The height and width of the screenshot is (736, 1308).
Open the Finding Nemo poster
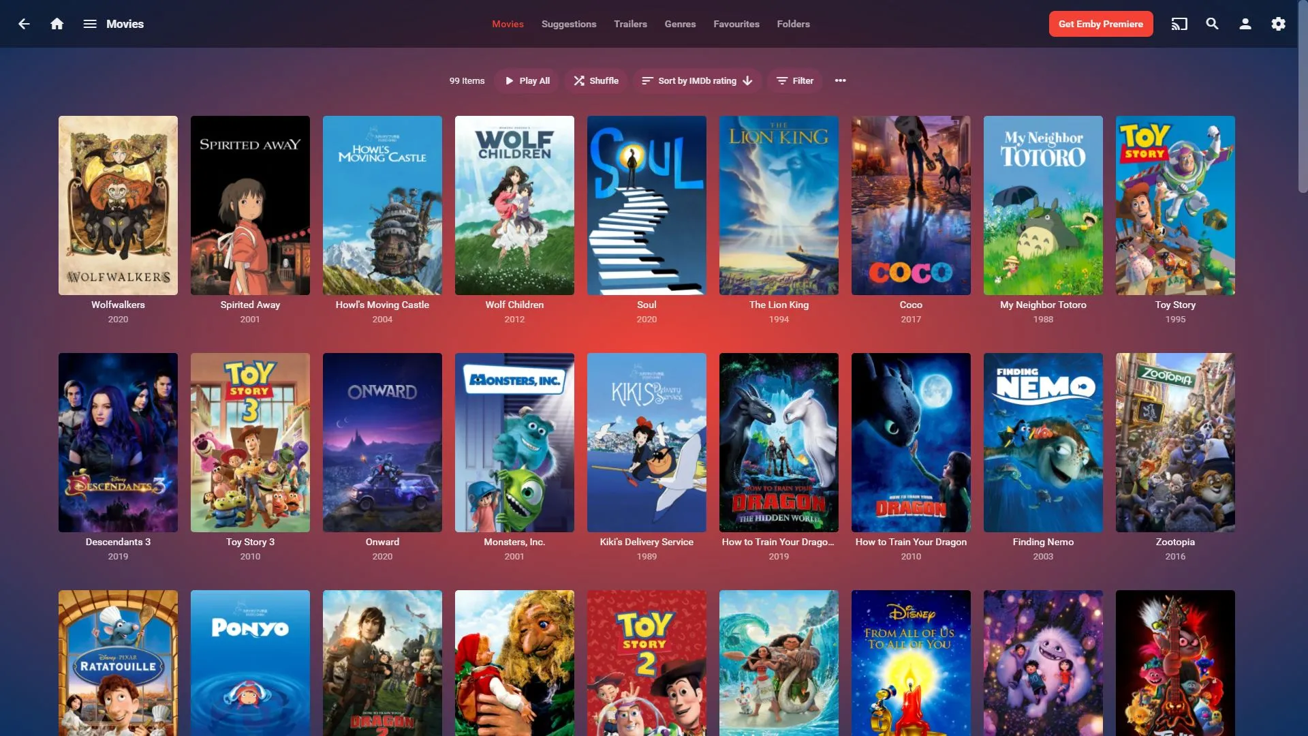tap(1043, 442)
